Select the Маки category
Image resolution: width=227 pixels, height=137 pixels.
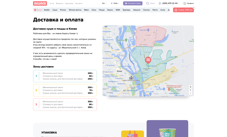click(x=87, y=10)
